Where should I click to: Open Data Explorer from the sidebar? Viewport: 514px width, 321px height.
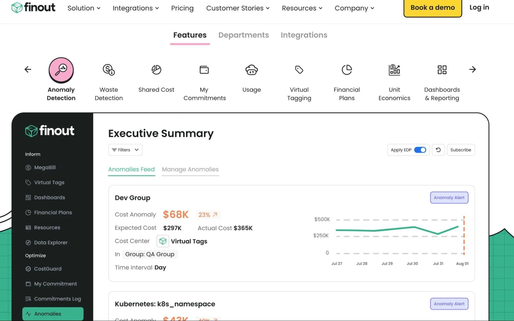(51, 242)
